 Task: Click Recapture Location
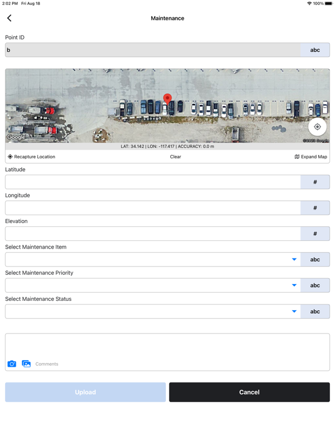click(31, 157)
